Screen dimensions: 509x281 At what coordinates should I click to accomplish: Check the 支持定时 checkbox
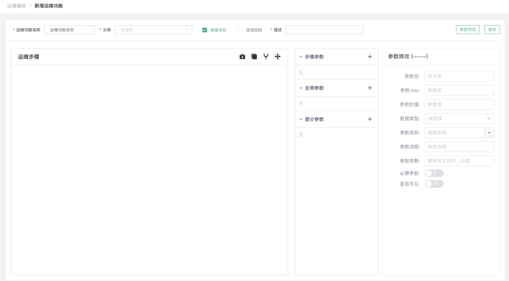240,30
